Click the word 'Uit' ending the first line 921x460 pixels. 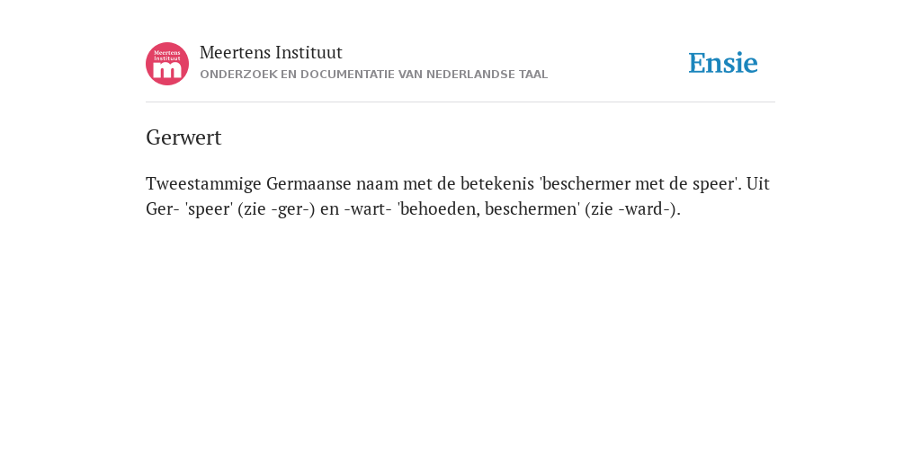pos(758,183)
